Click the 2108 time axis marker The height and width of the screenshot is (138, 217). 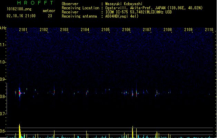tap(168, 30)
